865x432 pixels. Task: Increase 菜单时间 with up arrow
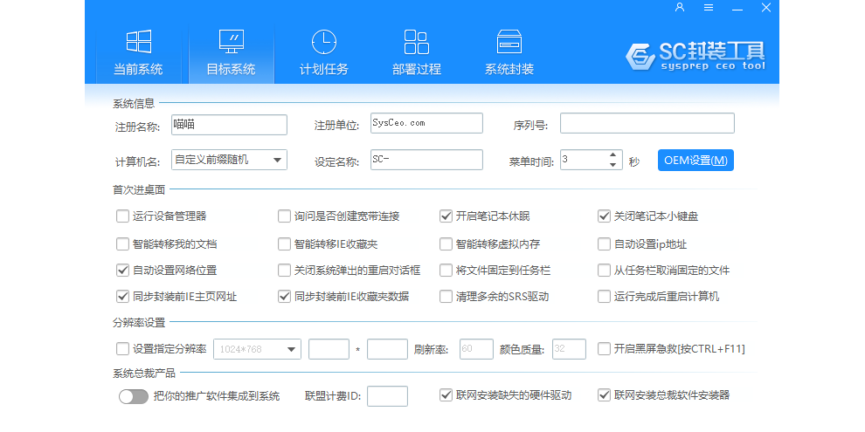(613, 155)
